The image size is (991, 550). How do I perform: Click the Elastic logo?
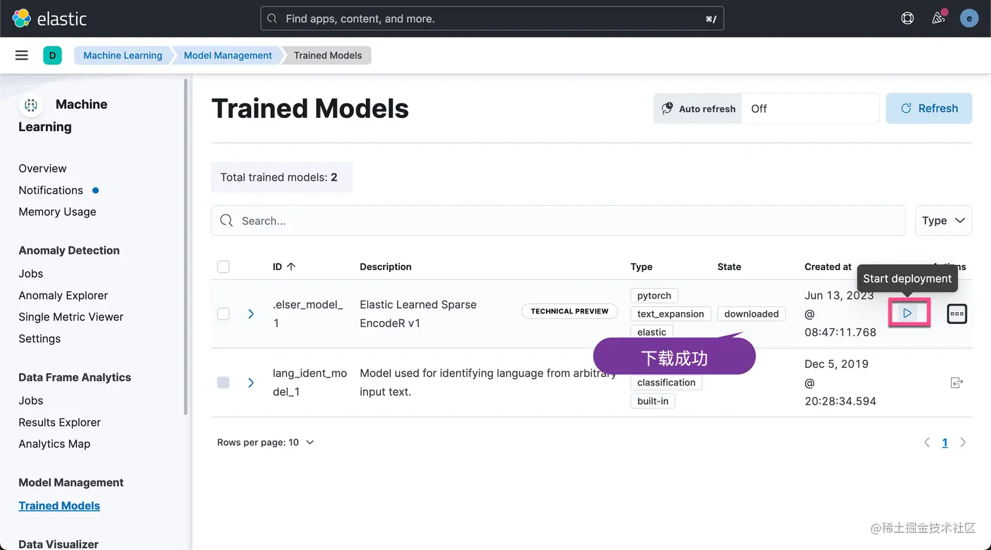click(x=49, y=18)
